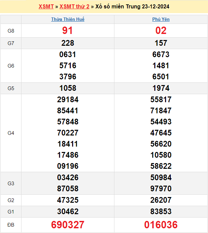This screenshot has width=208, height=233.
Task: Select the G6 number 0631
Action: pos(67,54)
